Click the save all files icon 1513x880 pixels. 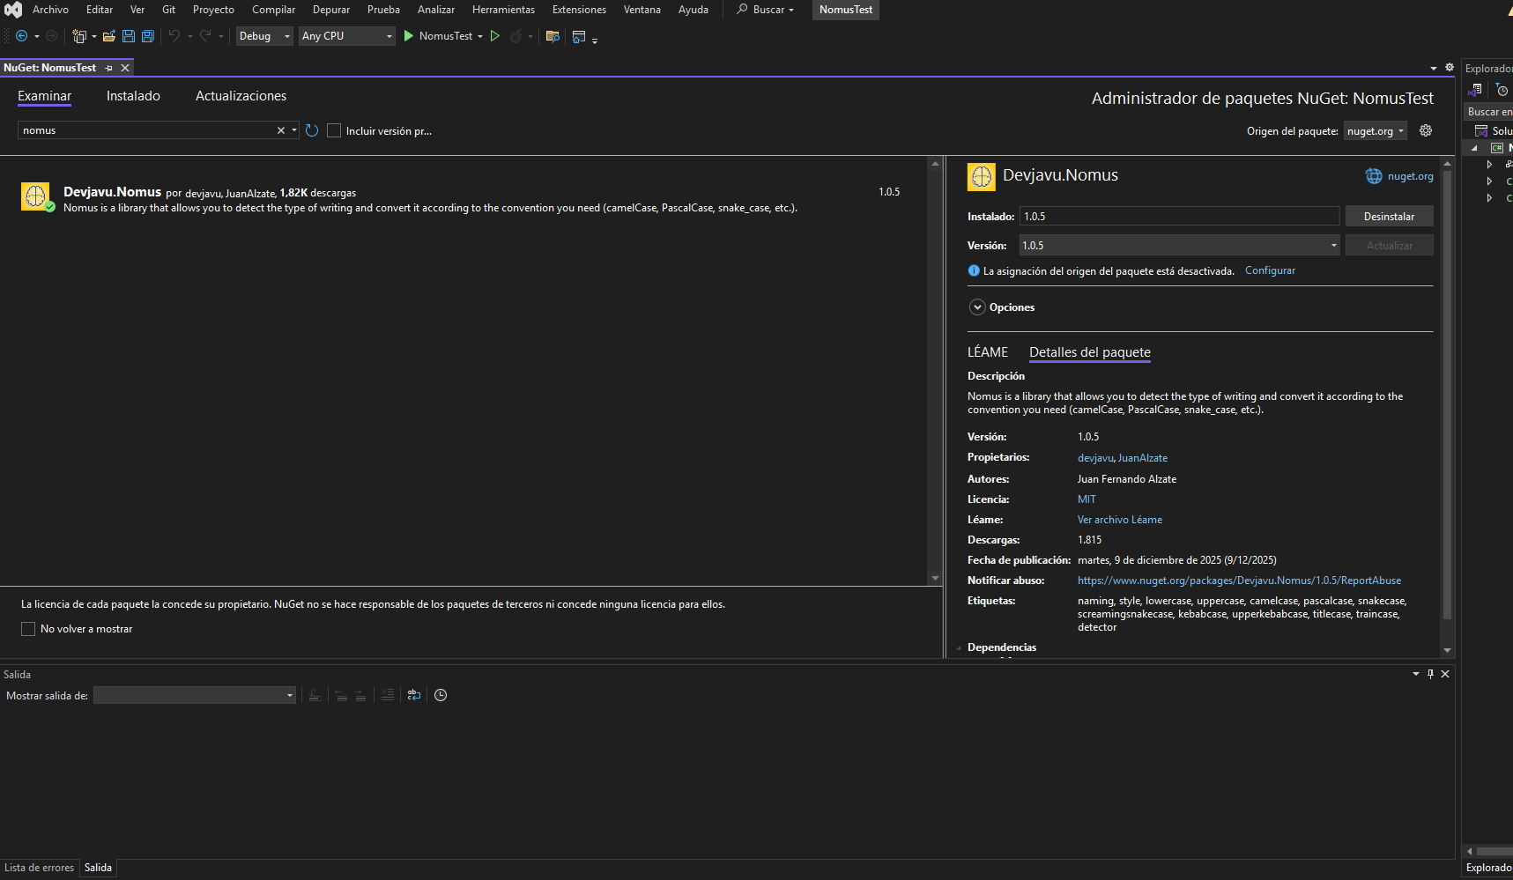tap(148, 36)
